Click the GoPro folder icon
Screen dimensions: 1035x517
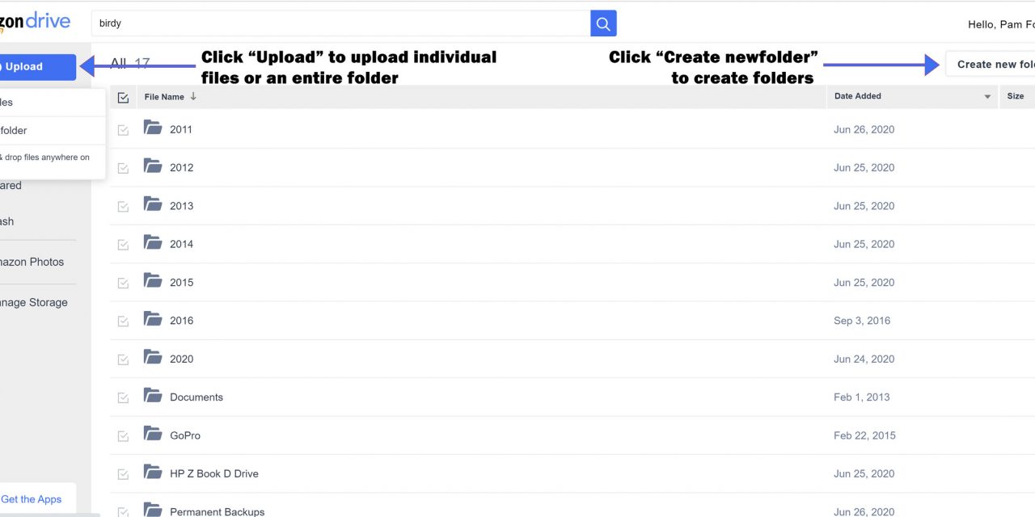pos(153,434)
